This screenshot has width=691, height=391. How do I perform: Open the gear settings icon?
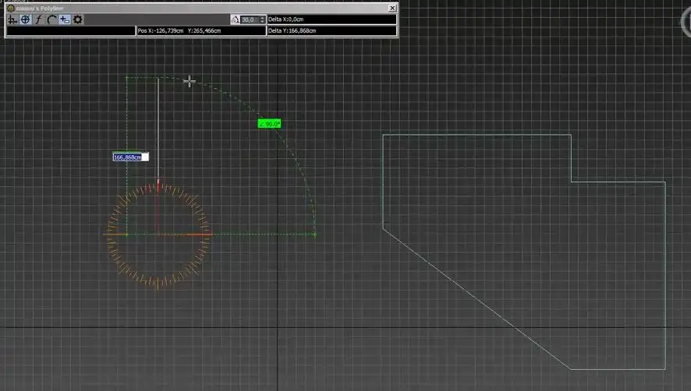[78, 19]
